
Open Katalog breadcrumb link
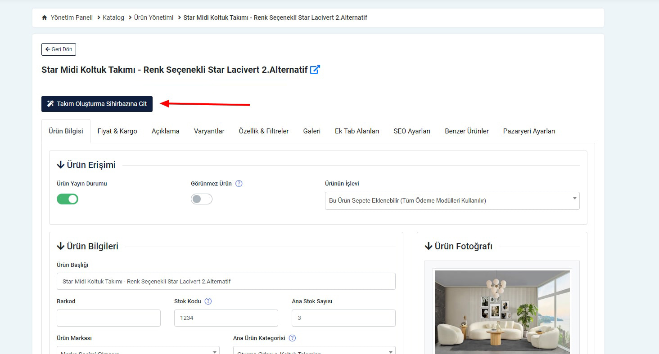(x=113, y=18)
